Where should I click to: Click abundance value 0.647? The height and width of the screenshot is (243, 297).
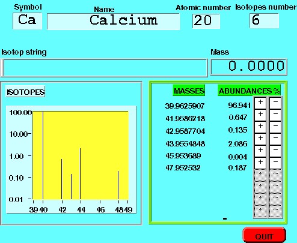point(238,117)
